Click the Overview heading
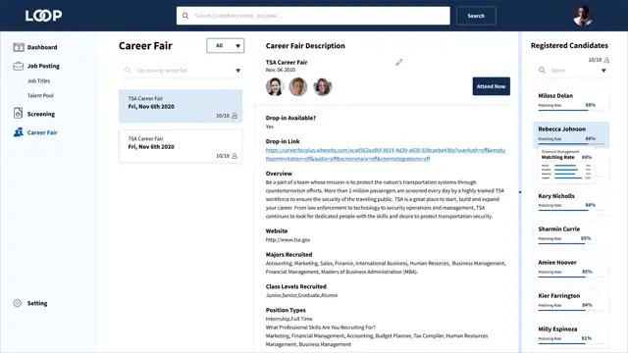The image size is (628, 353). point(279,174)
